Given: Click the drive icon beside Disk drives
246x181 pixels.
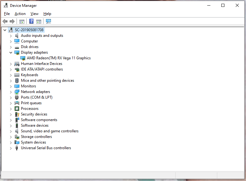Looking at the screenshot, I should click(x=17, y=47).
